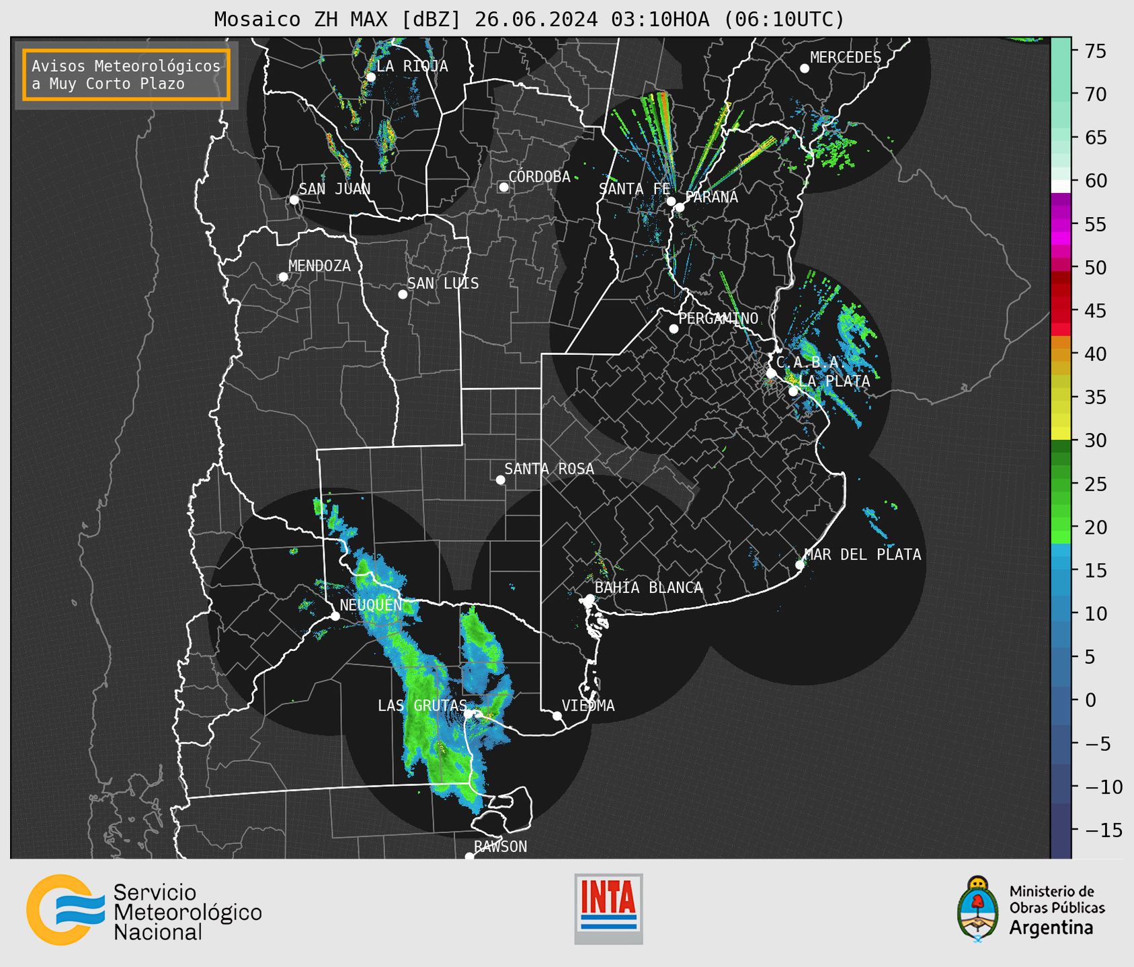Select the C.A.B.A. city marker

pyautogui.click(x=772, y=373)
